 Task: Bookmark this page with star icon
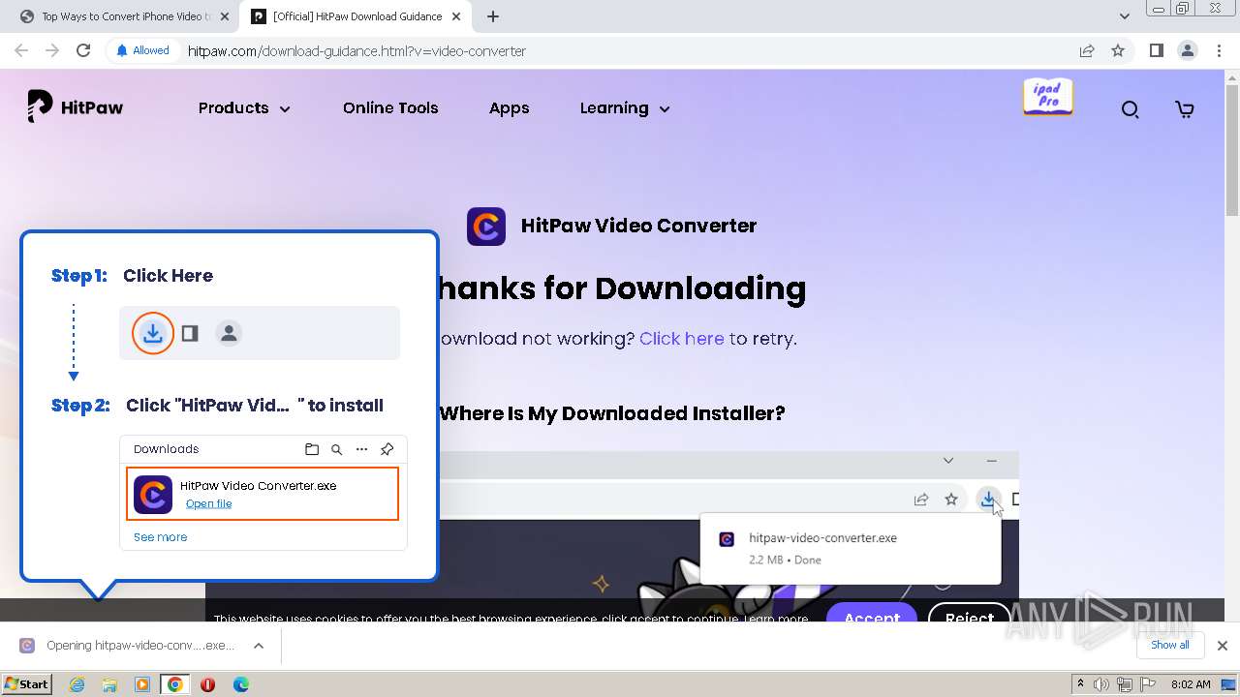coord(1118,50)
